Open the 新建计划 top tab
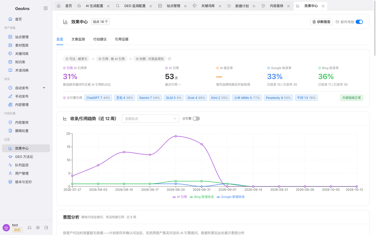The image size is (376, 235). [242, 6]
